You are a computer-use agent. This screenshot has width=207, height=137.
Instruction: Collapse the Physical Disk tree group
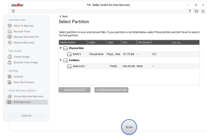[x=61, y=48]
